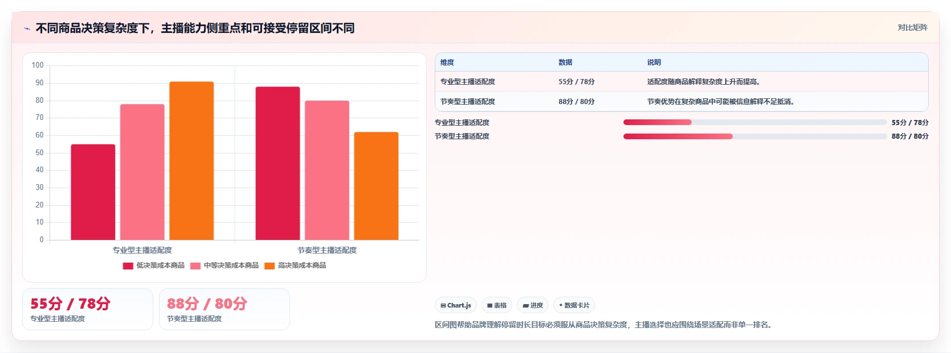Click the orange 高决策成本商品 legend swatch
The width and height of the screenshot is (951, 353).
coord(270,265)
